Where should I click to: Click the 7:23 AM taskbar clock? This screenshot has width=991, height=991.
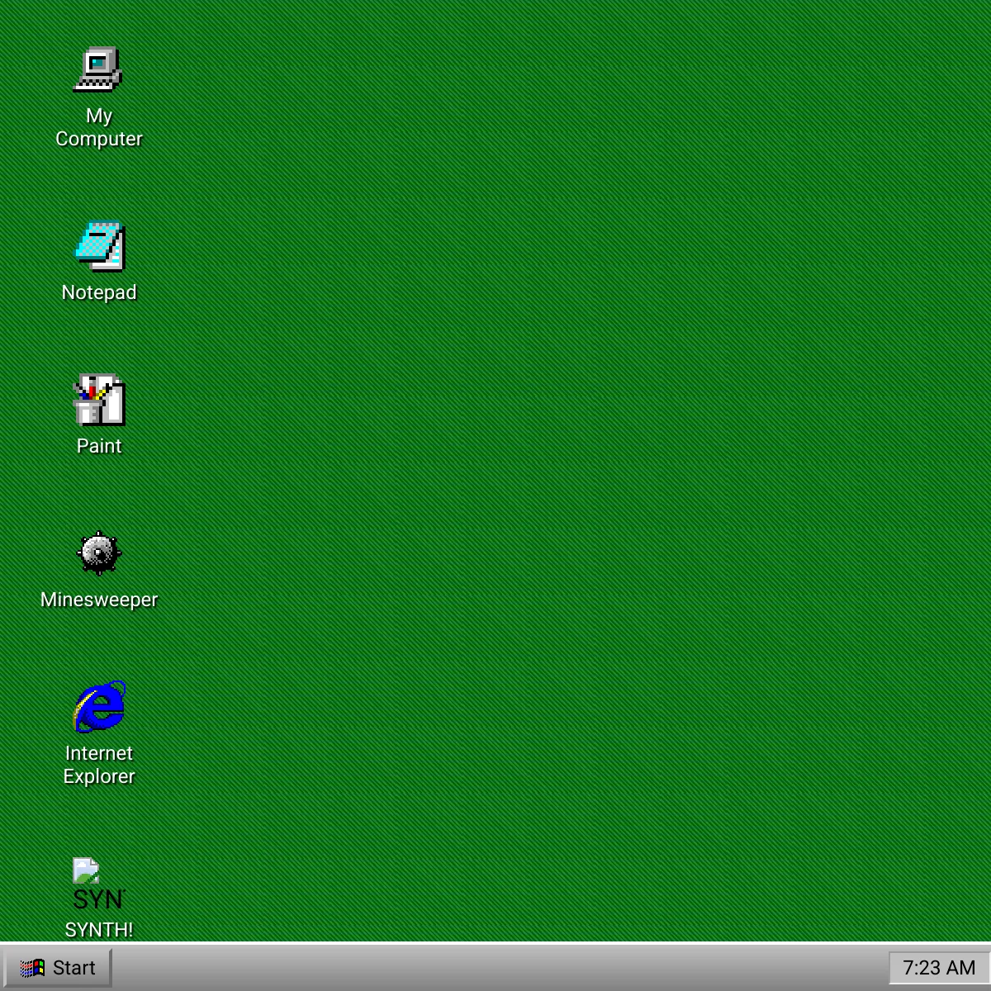938,967
